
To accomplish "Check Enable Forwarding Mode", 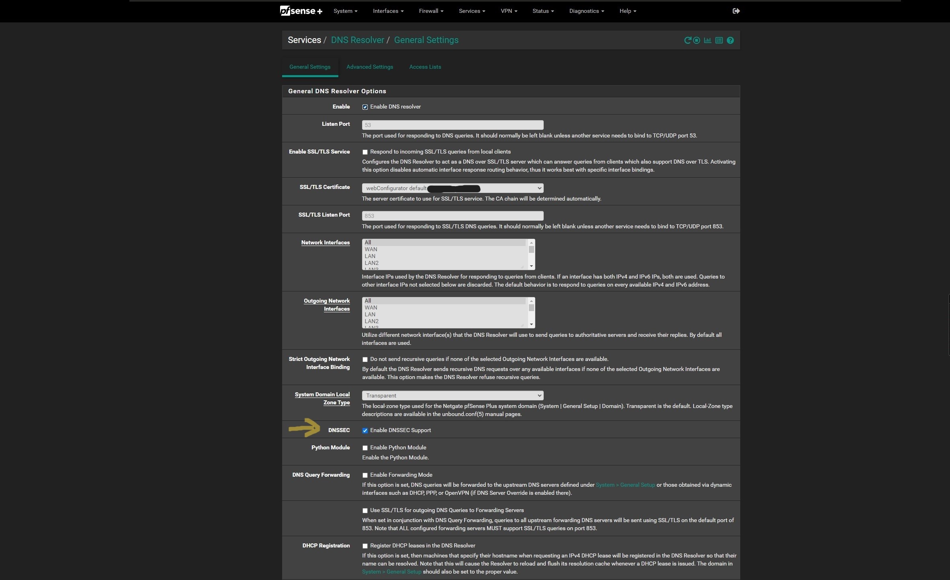I will click(365, 475).
